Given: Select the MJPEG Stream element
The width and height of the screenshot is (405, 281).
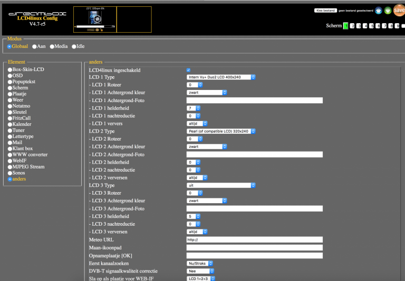Looking at the screenshot, I should click(9, 167).
